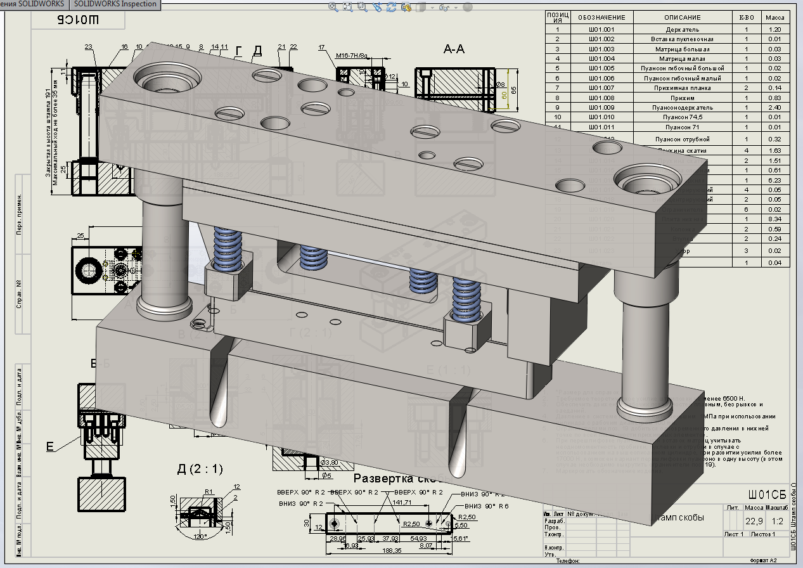Select the drawing scale '1:2'
Viewport: 803px width, 568px height.
pos(776,522)
